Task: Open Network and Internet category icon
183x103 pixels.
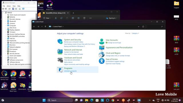Action: click(x=60, y=51)
